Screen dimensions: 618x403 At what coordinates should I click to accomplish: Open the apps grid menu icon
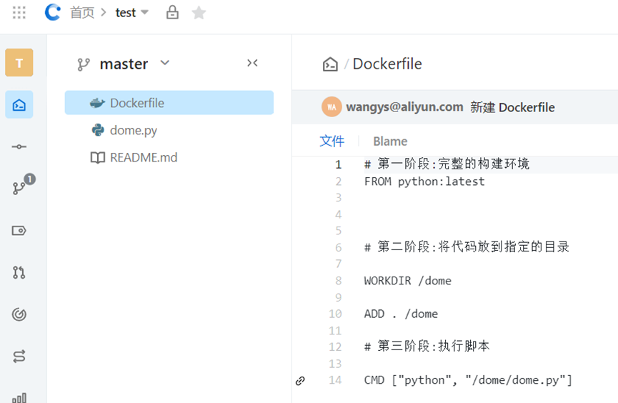click(x=19, y=13)
